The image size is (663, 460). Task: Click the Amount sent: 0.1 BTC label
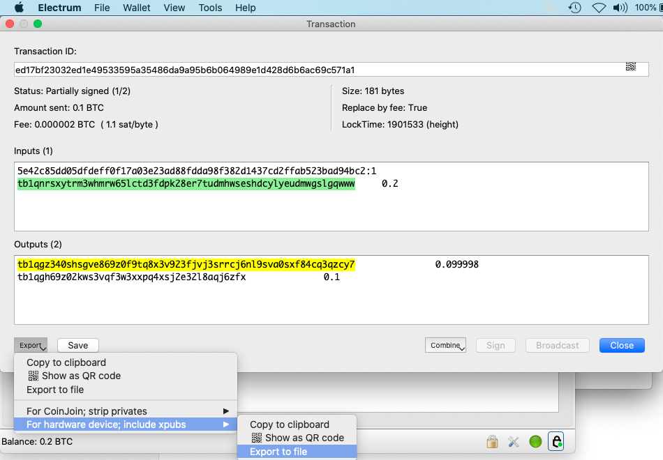59,108
